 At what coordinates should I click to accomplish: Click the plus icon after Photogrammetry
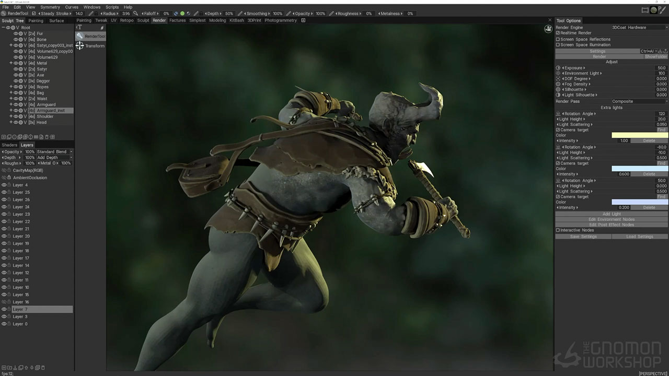[x=303, y=20]
